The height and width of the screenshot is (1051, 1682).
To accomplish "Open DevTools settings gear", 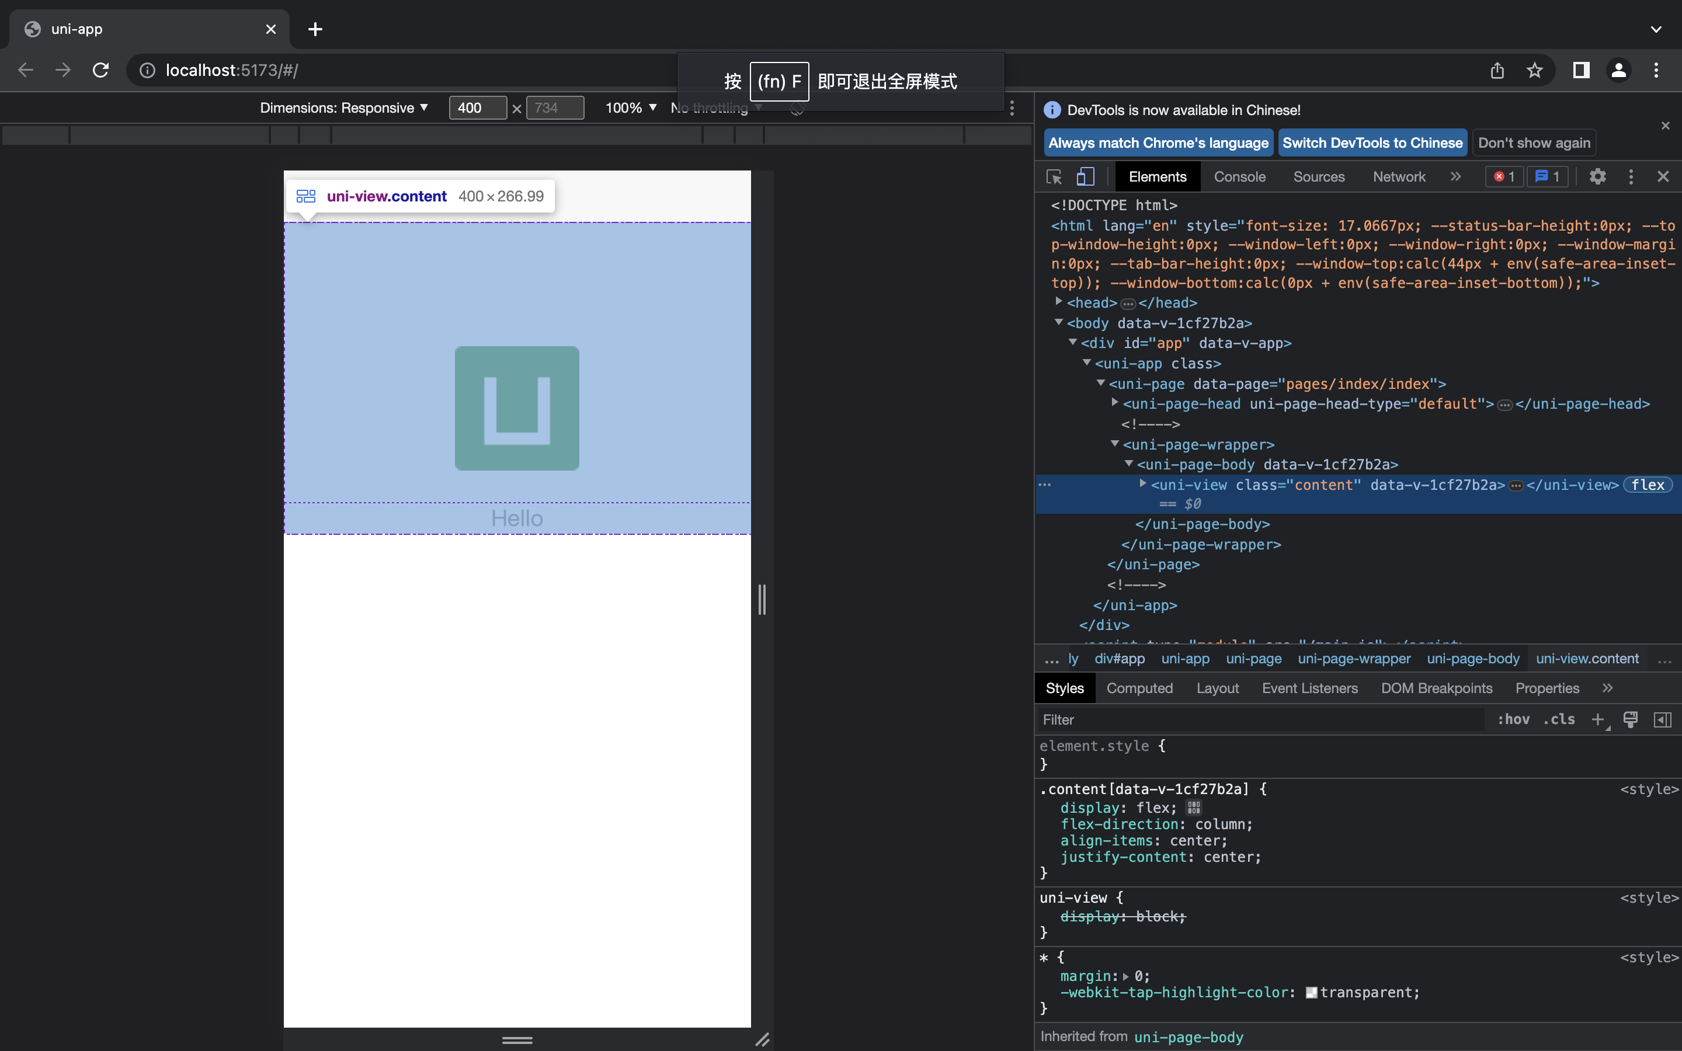I will (1597, 176).
